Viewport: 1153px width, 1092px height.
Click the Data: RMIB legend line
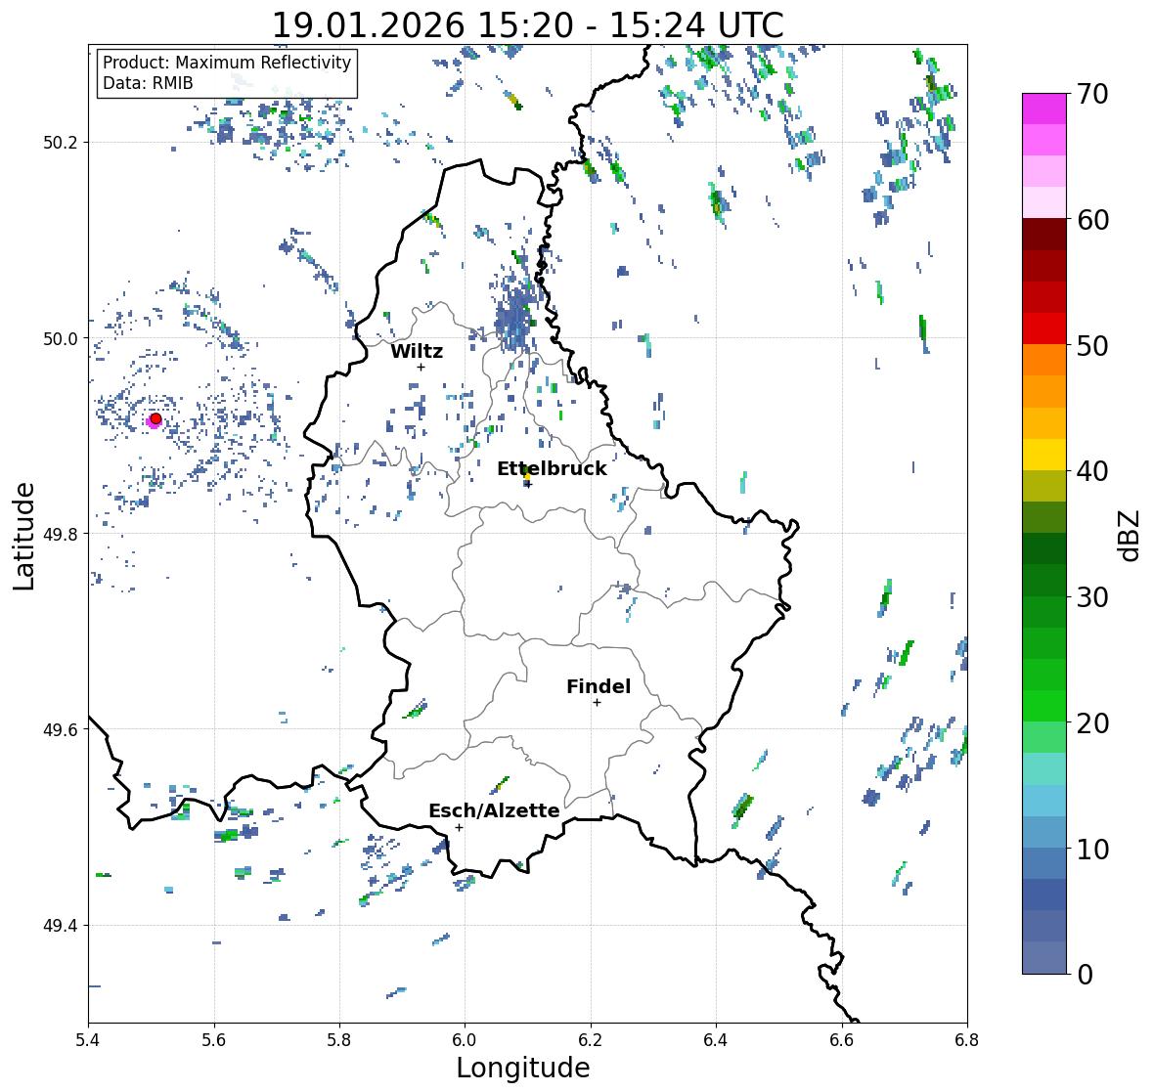tap(148, 83)
